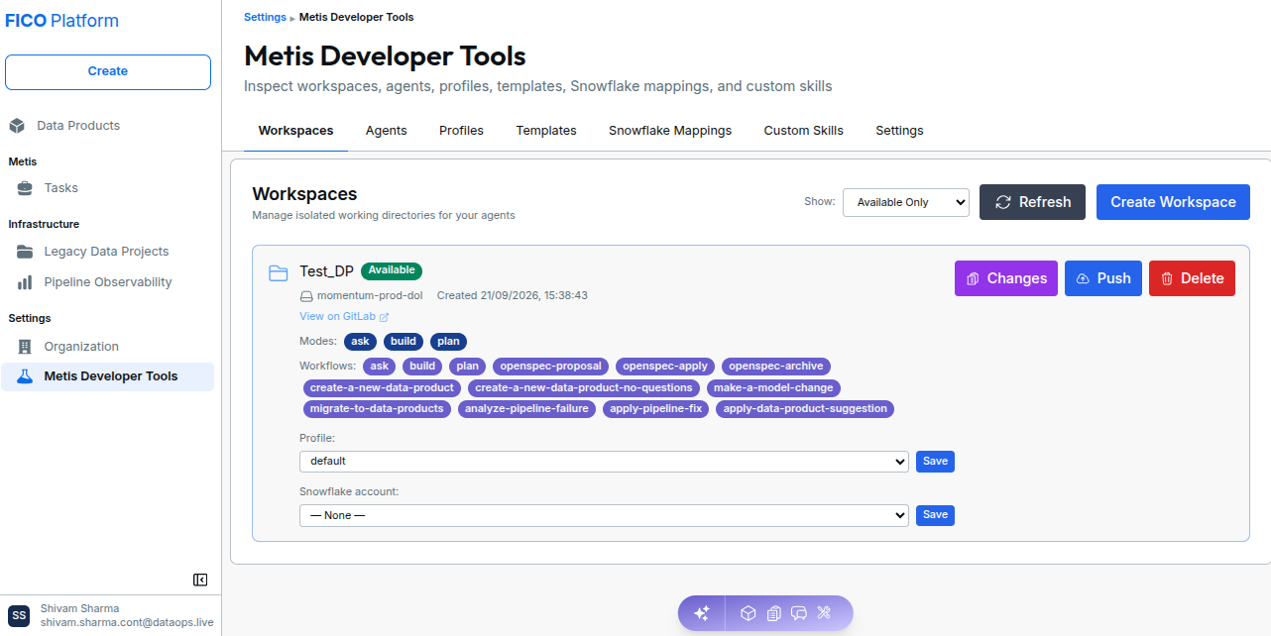
Task: Click the Metis Developer Tools flask icon
Action: [x=25, y=376]
